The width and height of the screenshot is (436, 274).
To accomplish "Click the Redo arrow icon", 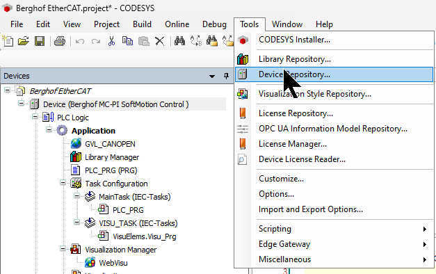I will pyautogui.click(x=96, y=42).
